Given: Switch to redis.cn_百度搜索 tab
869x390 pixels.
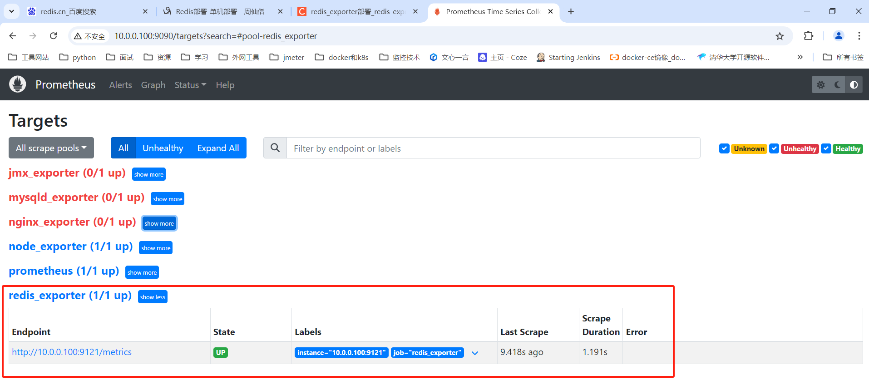Looking at the screenshot, I should tap(88, 11).
